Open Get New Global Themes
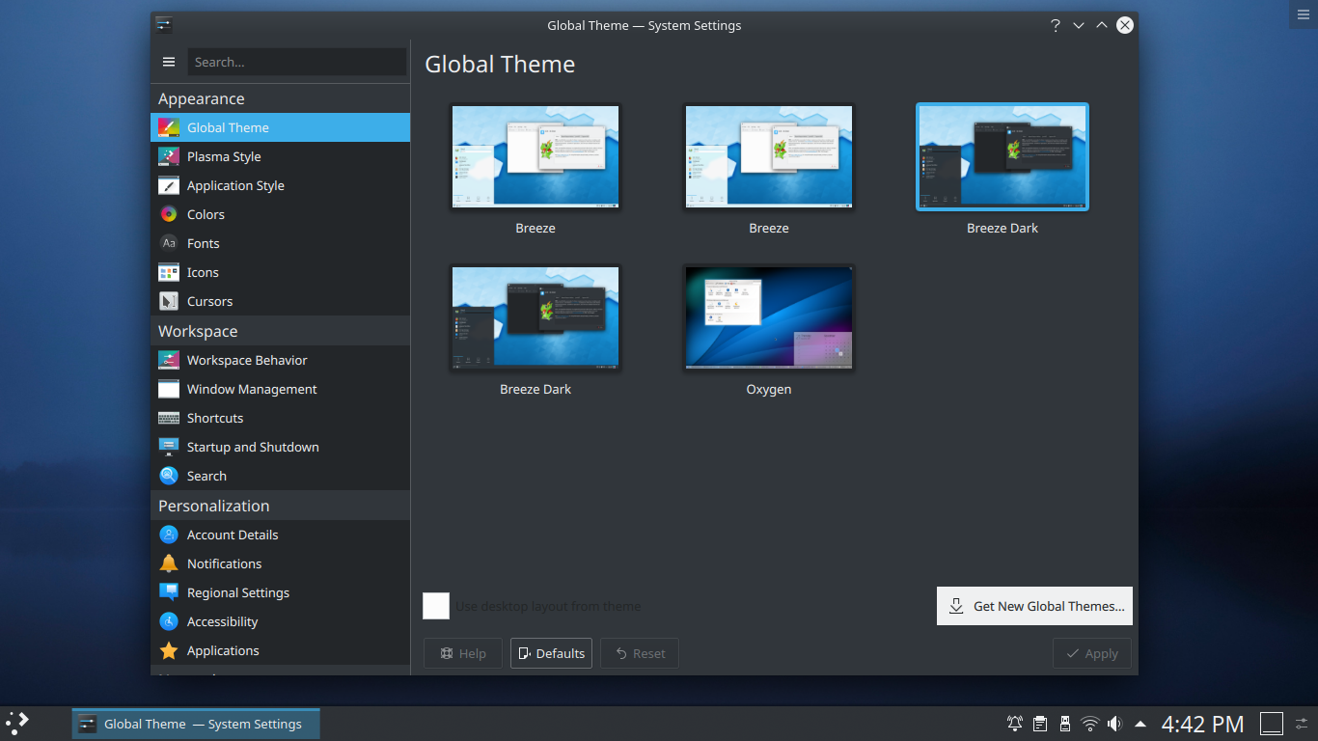 pos(1034,606)
